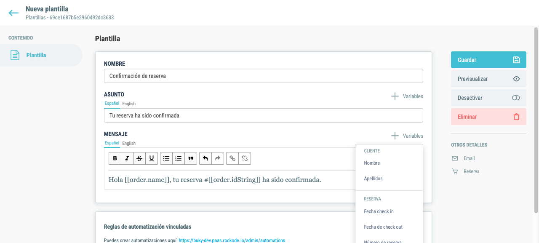Go back using the arrow icon
This screenshot has width=539, height=243.
(x=13, y=13)
